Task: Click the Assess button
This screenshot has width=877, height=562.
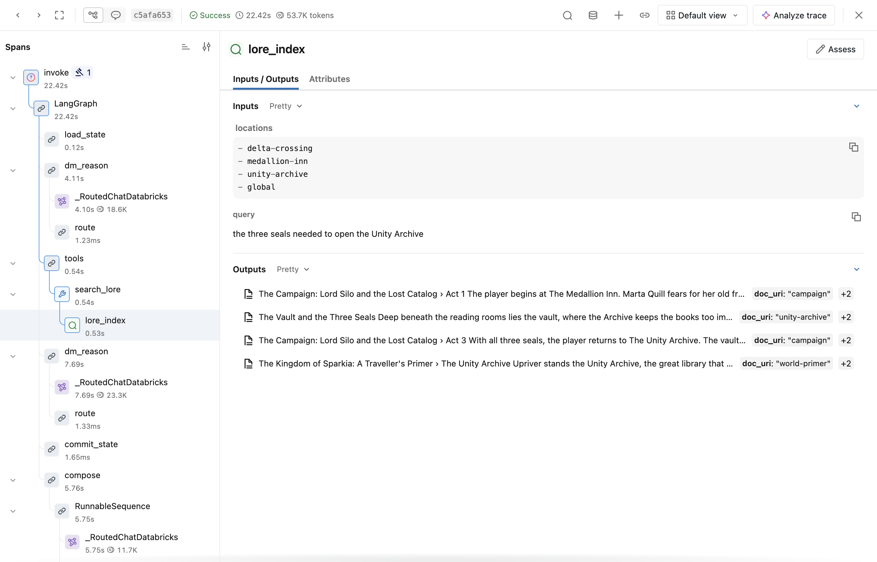Action: [x=835, y=49]
